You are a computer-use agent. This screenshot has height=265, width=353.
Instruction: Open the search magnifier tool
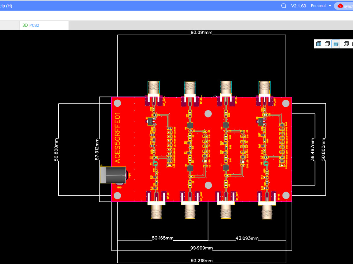click(x=283, y=6)
